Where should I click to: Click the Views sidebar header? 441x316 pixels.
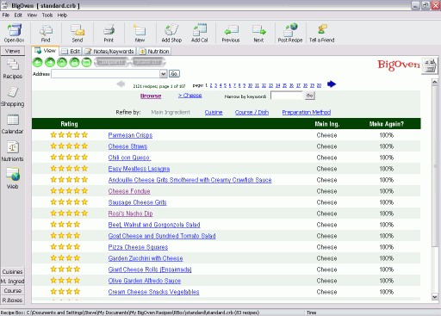(13, 51)
